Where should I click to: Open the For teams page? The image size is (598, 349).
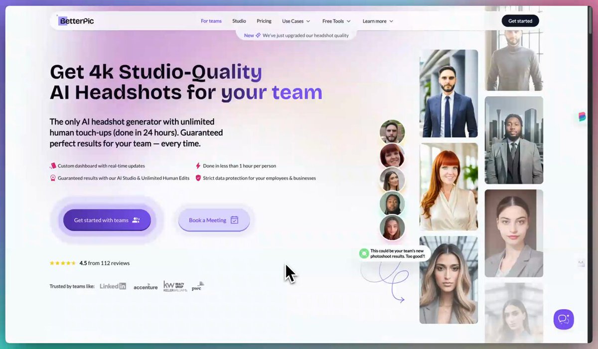tap(211, 21)
